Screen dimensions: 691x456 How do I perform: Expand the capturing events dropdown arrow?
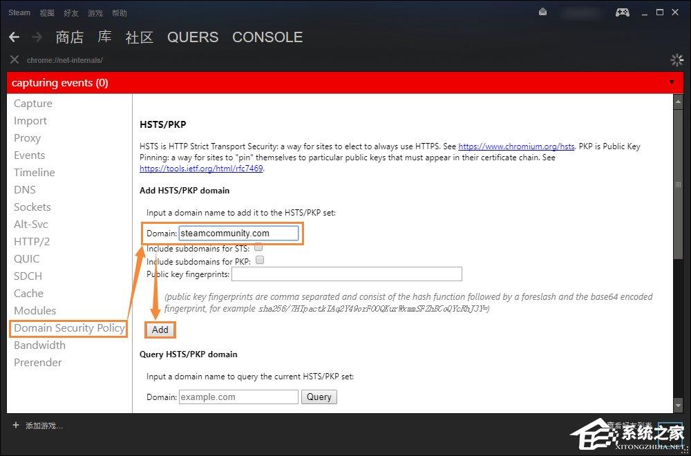pos(671,82)
